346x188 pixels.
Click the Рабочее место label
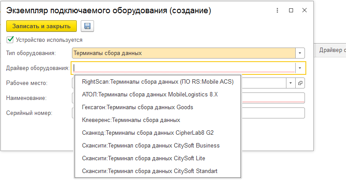coord(26,83)
